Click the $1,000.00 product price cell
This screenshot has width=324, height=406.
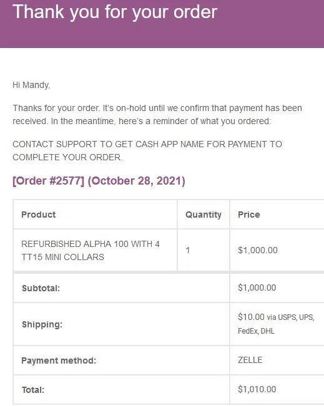click(258, 250)
